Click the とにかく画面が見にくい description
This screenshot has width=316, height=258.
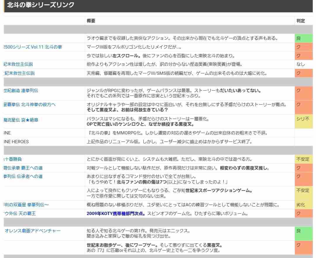coord(170,159)
